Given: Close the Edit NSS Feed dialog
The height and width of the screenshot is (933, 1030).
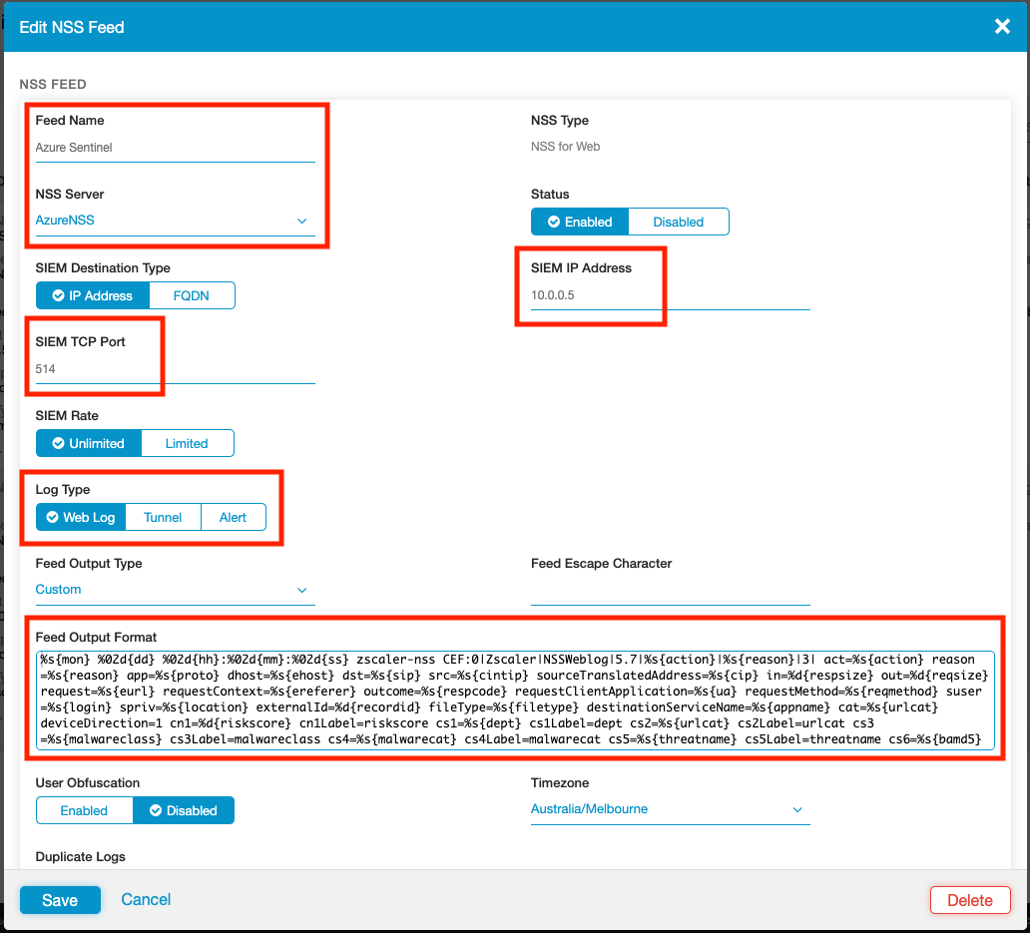Looking at the screenshot, I should (1002, 27).
